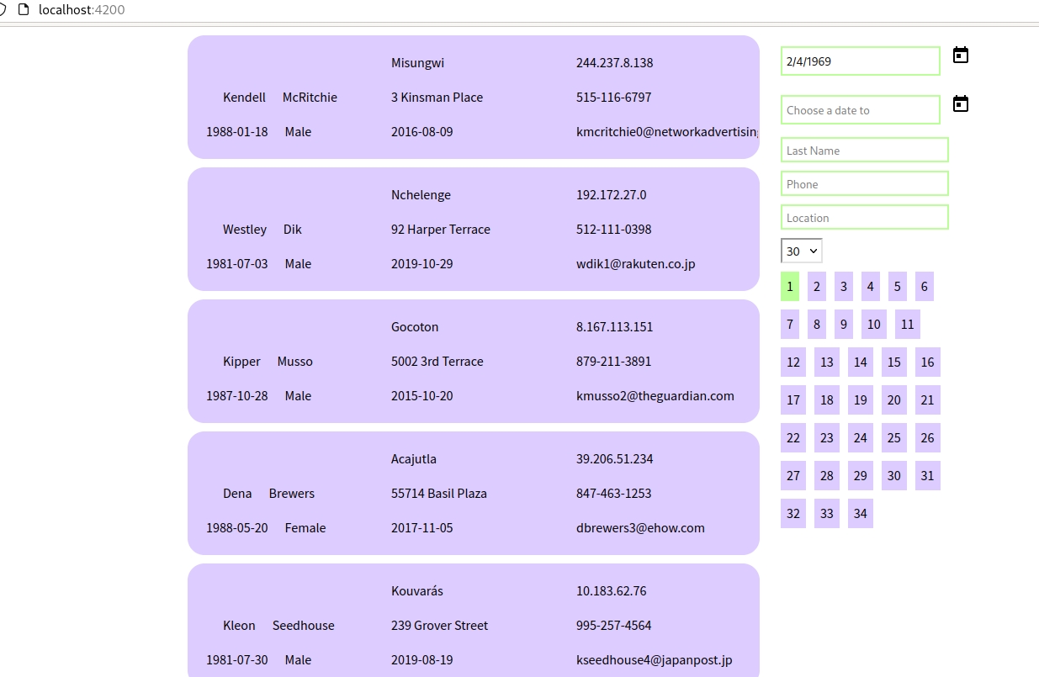Navigate to page 16

pyautogui.click(x=927, y=362)
